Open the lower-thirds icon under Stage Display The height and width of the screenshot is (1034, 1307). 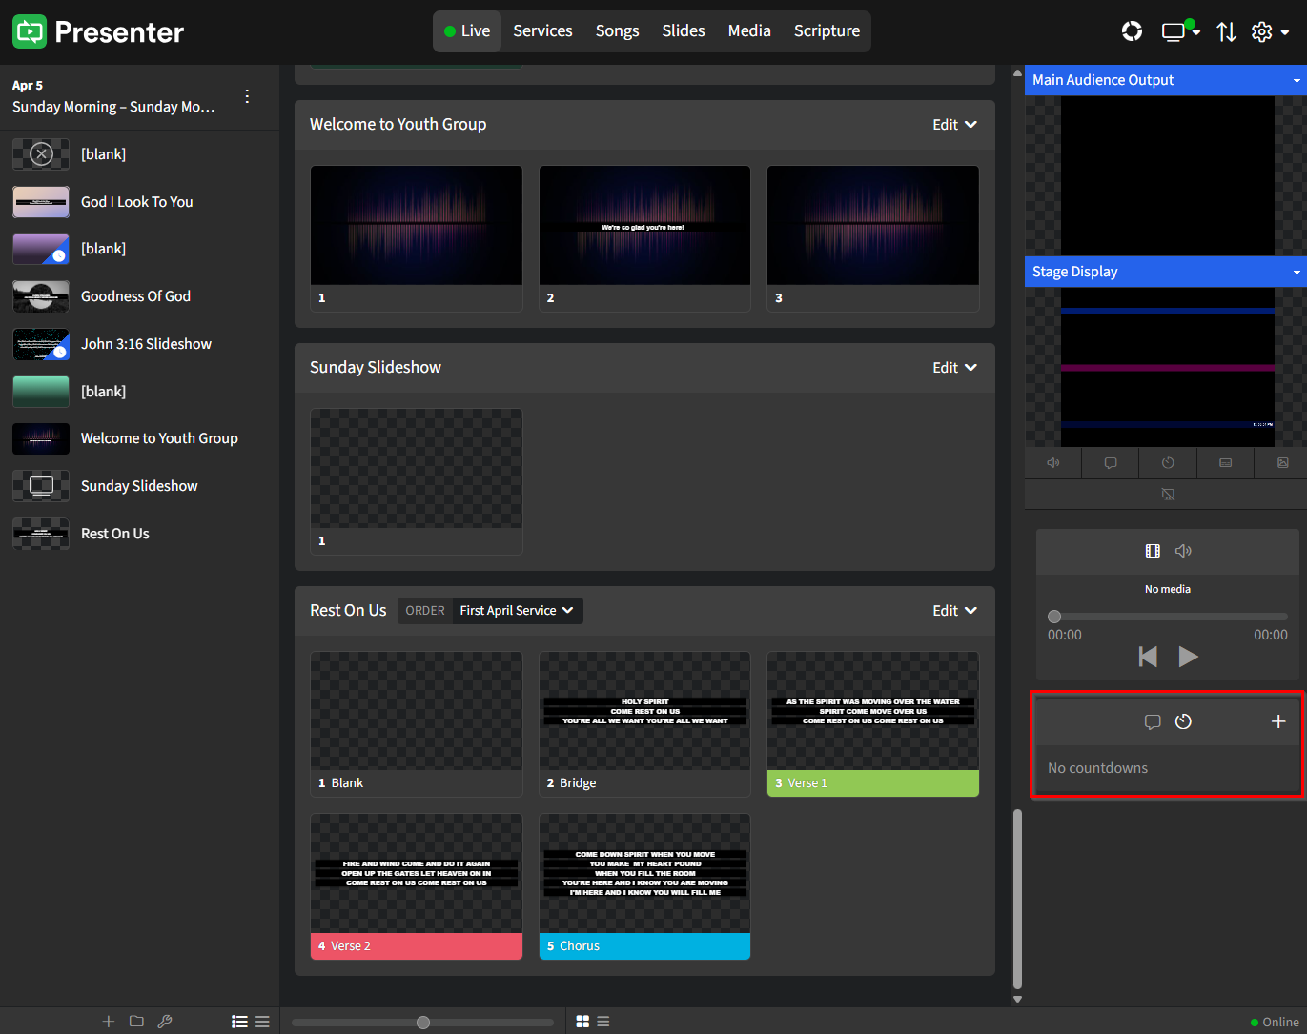click(x=1225, y=463)
